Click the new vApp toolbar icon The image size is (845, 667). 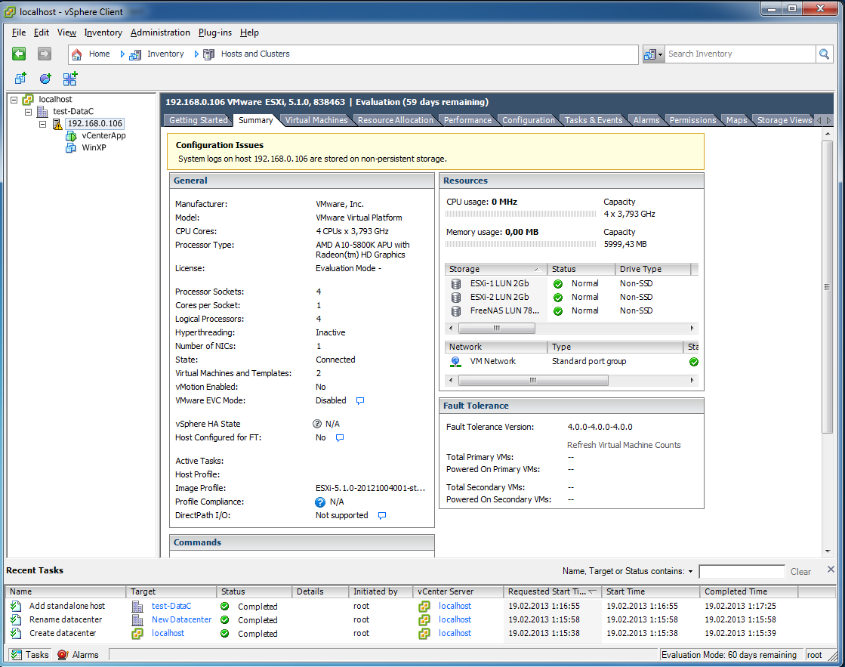[70, 79]
